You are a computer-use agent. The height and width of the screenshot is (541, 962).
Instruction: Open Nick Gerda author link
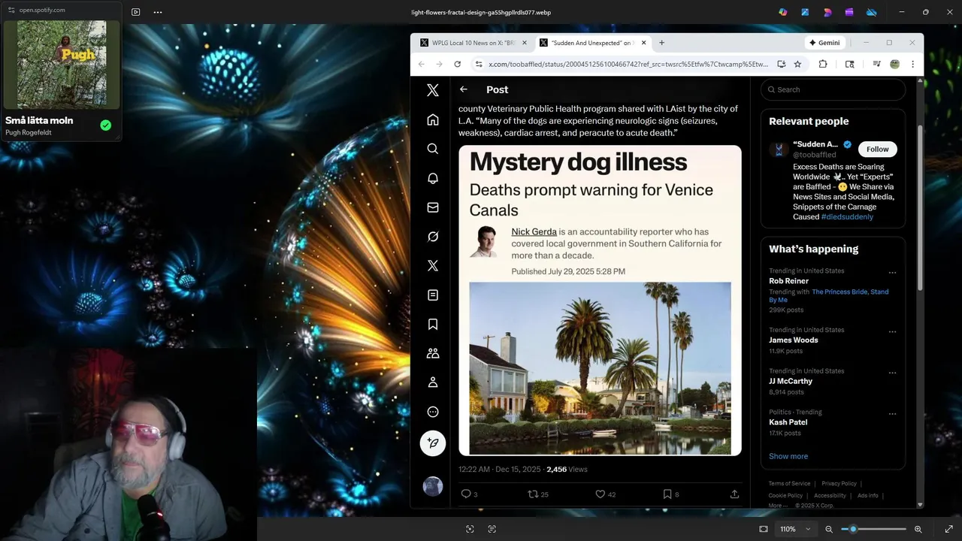[534, 231]
